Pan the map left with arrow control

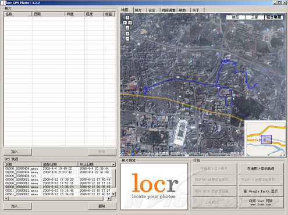click(x=125, y=23)
